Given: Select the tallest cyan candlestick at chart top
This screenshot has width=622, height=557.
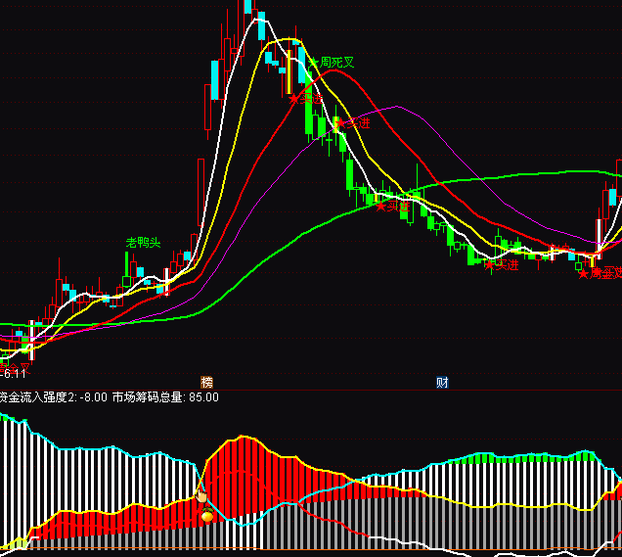Looking at the screenshot, I should coord(262,23).
